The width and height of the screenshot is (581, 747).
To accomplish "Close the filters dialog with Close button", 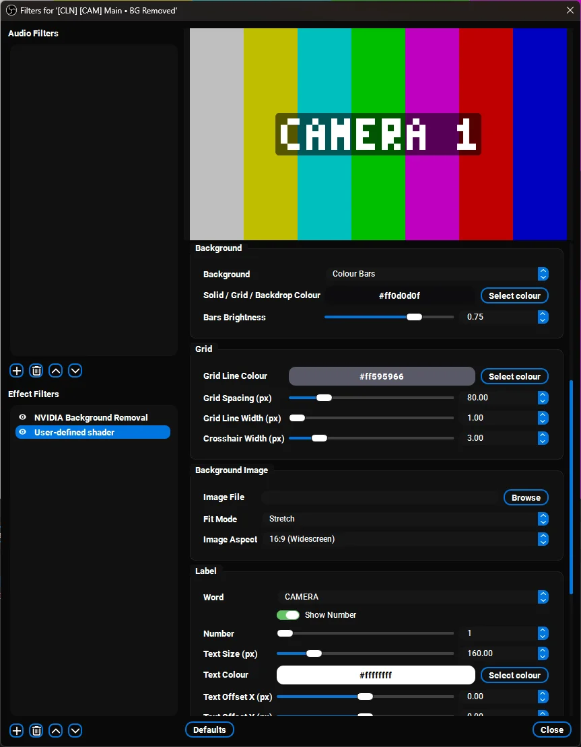I will point(551,730).
